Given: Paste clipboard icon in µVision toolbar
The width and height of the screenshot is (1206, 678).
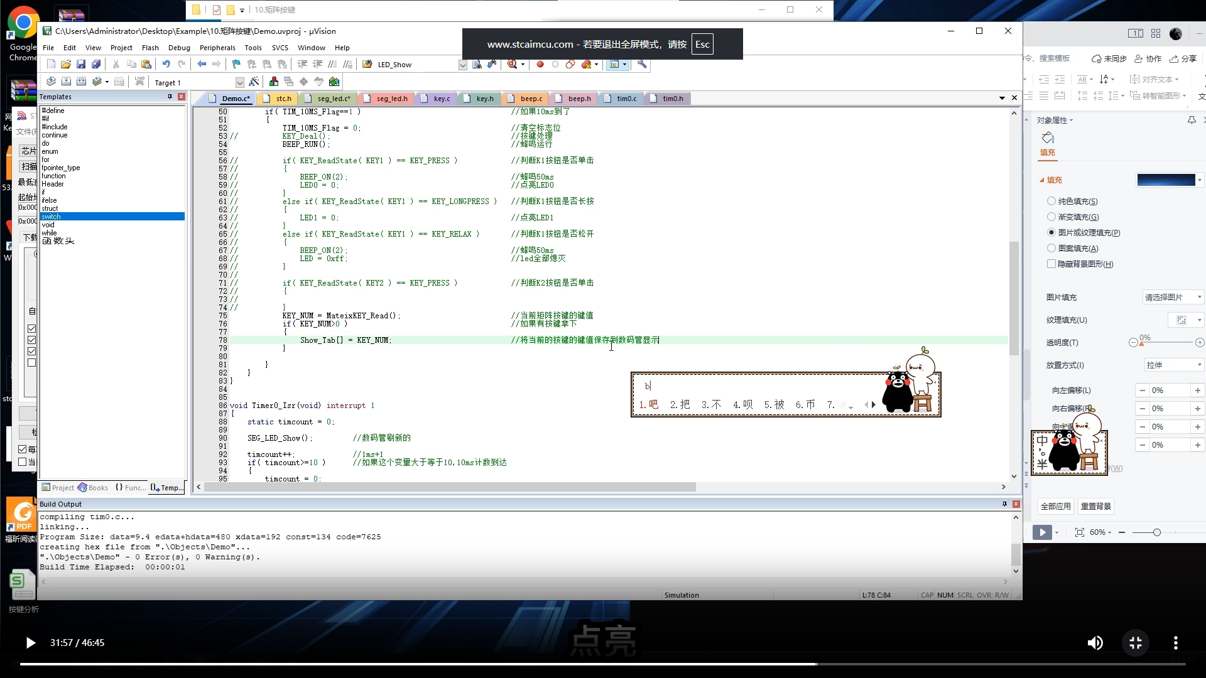Looking at the screenshot, I should [x=146, y=64].
